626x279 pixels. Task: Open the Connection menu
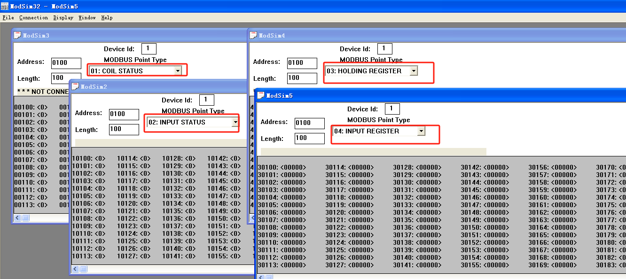point(33,17)
